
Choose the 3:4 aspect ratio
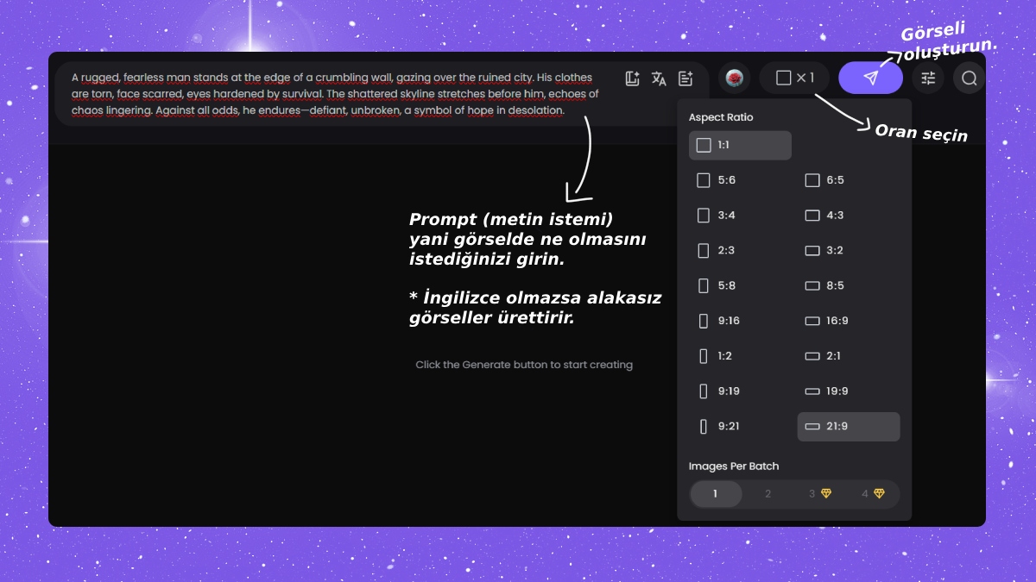click(x=740, y=216)
